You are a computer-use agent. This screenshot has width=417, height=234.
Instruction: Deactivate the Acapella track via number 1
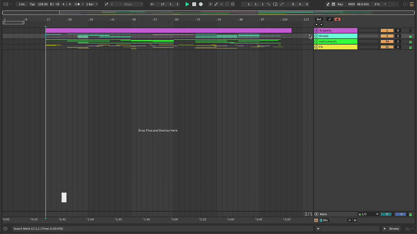pyautogui.click(x=387, y=31)
